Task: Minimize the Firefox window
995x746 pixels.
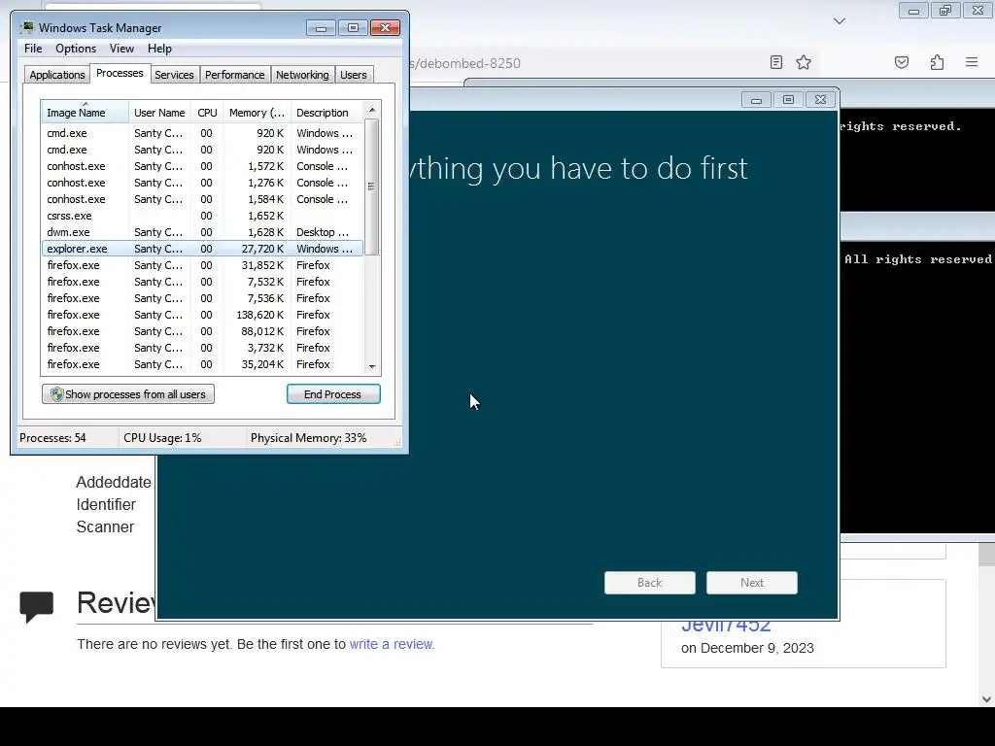Action: click(x=913, y=11)
